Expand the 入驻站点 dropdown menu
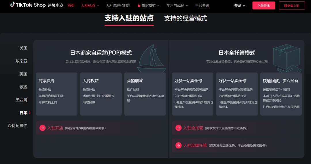The image size is (311, 164). [x=90, y=5]
